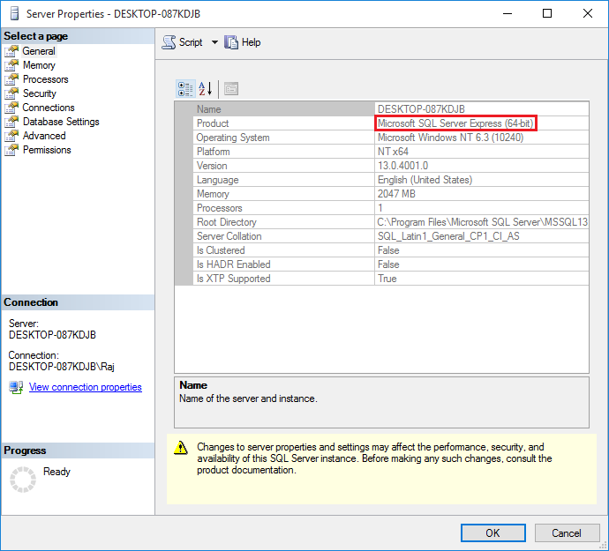The width and height of the screenshot is (609, 551).
Task: Click the Ready progress spinner
Action: tap(23, 480)
